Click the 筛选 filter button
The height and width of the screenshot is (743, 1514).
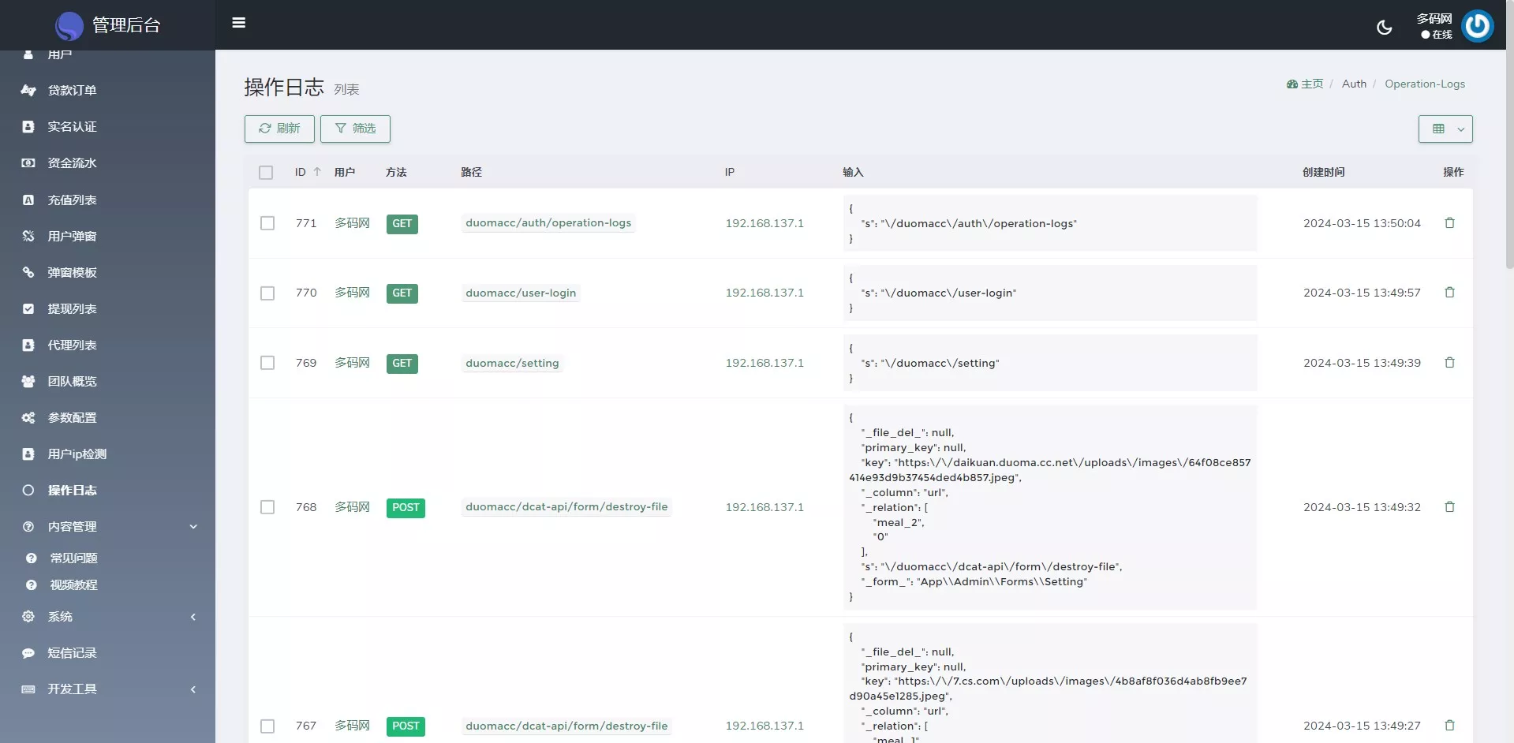coord(355,129)
